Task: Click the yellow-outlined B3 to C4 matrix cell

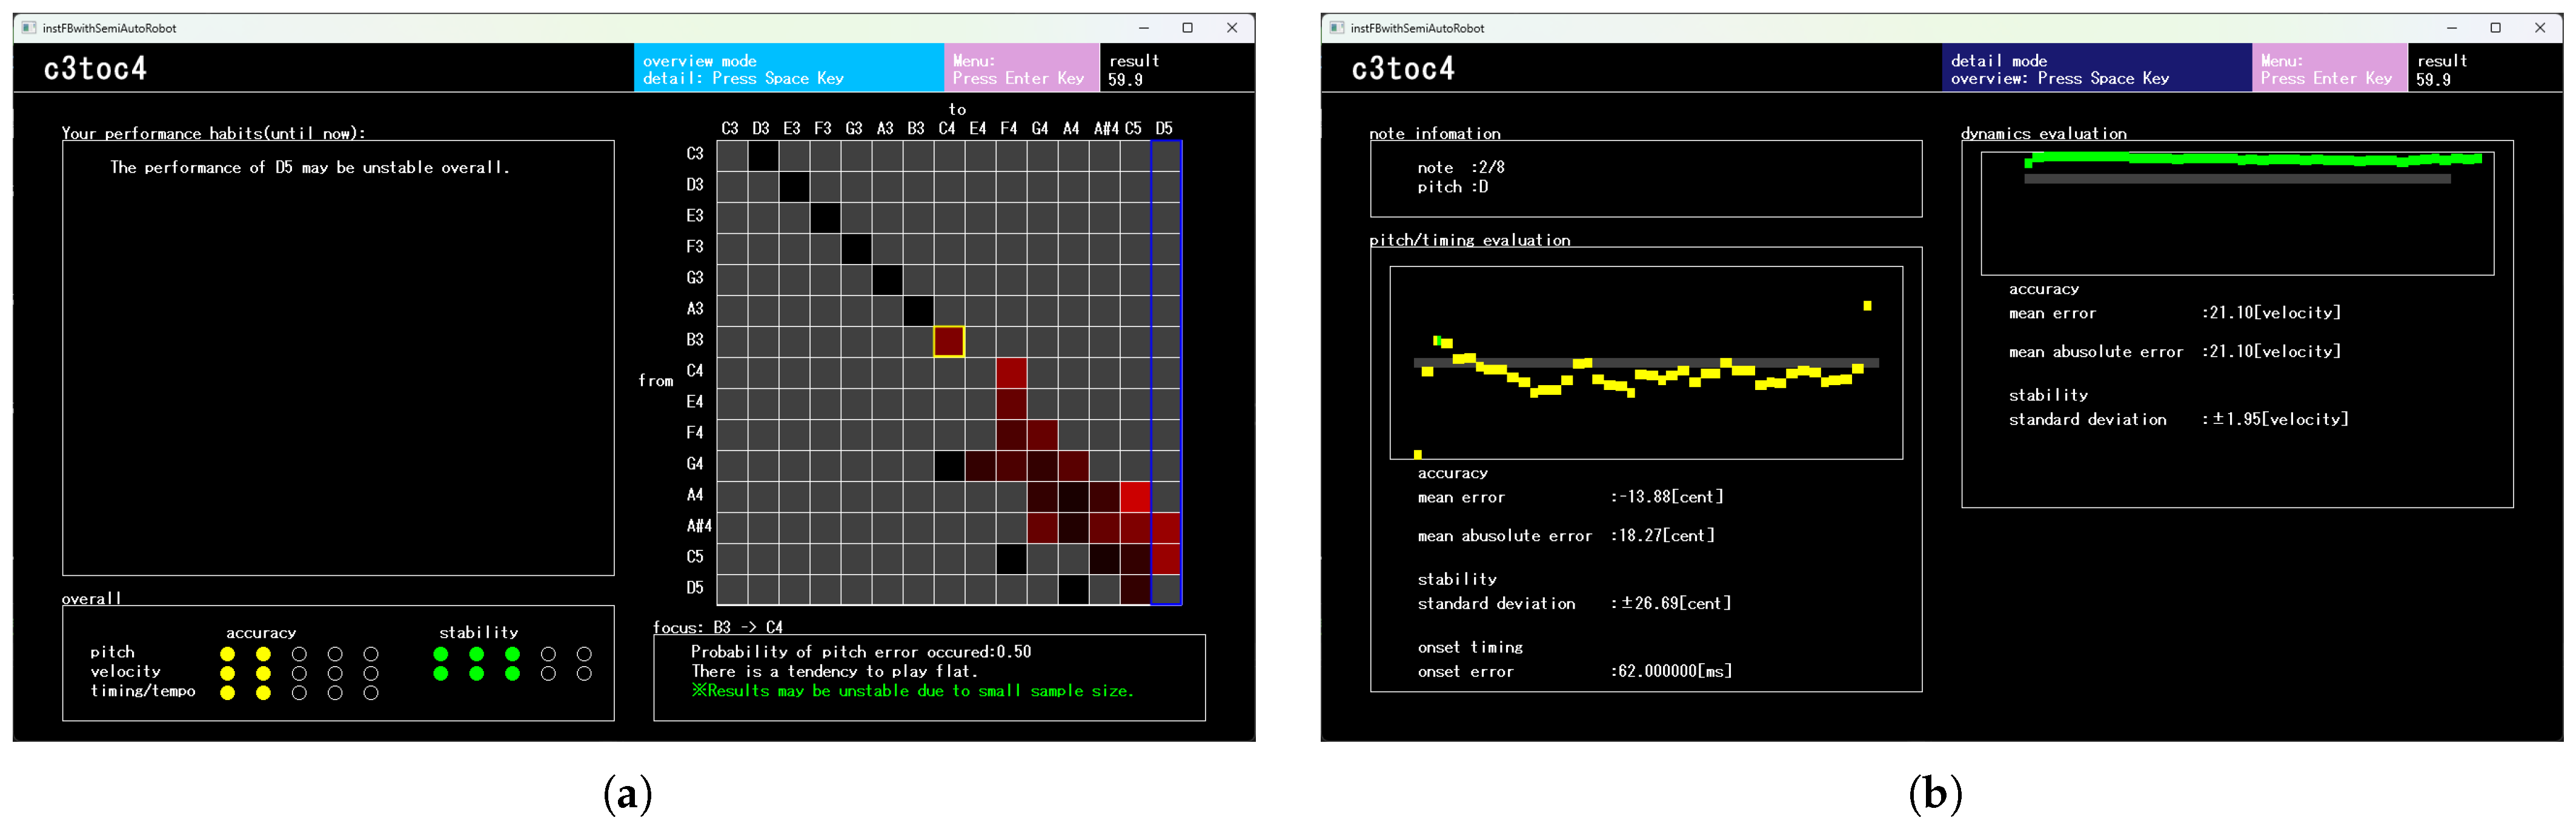Action: point(948,341)
